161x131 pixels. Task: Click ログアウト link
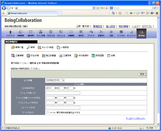click(147, 26)
